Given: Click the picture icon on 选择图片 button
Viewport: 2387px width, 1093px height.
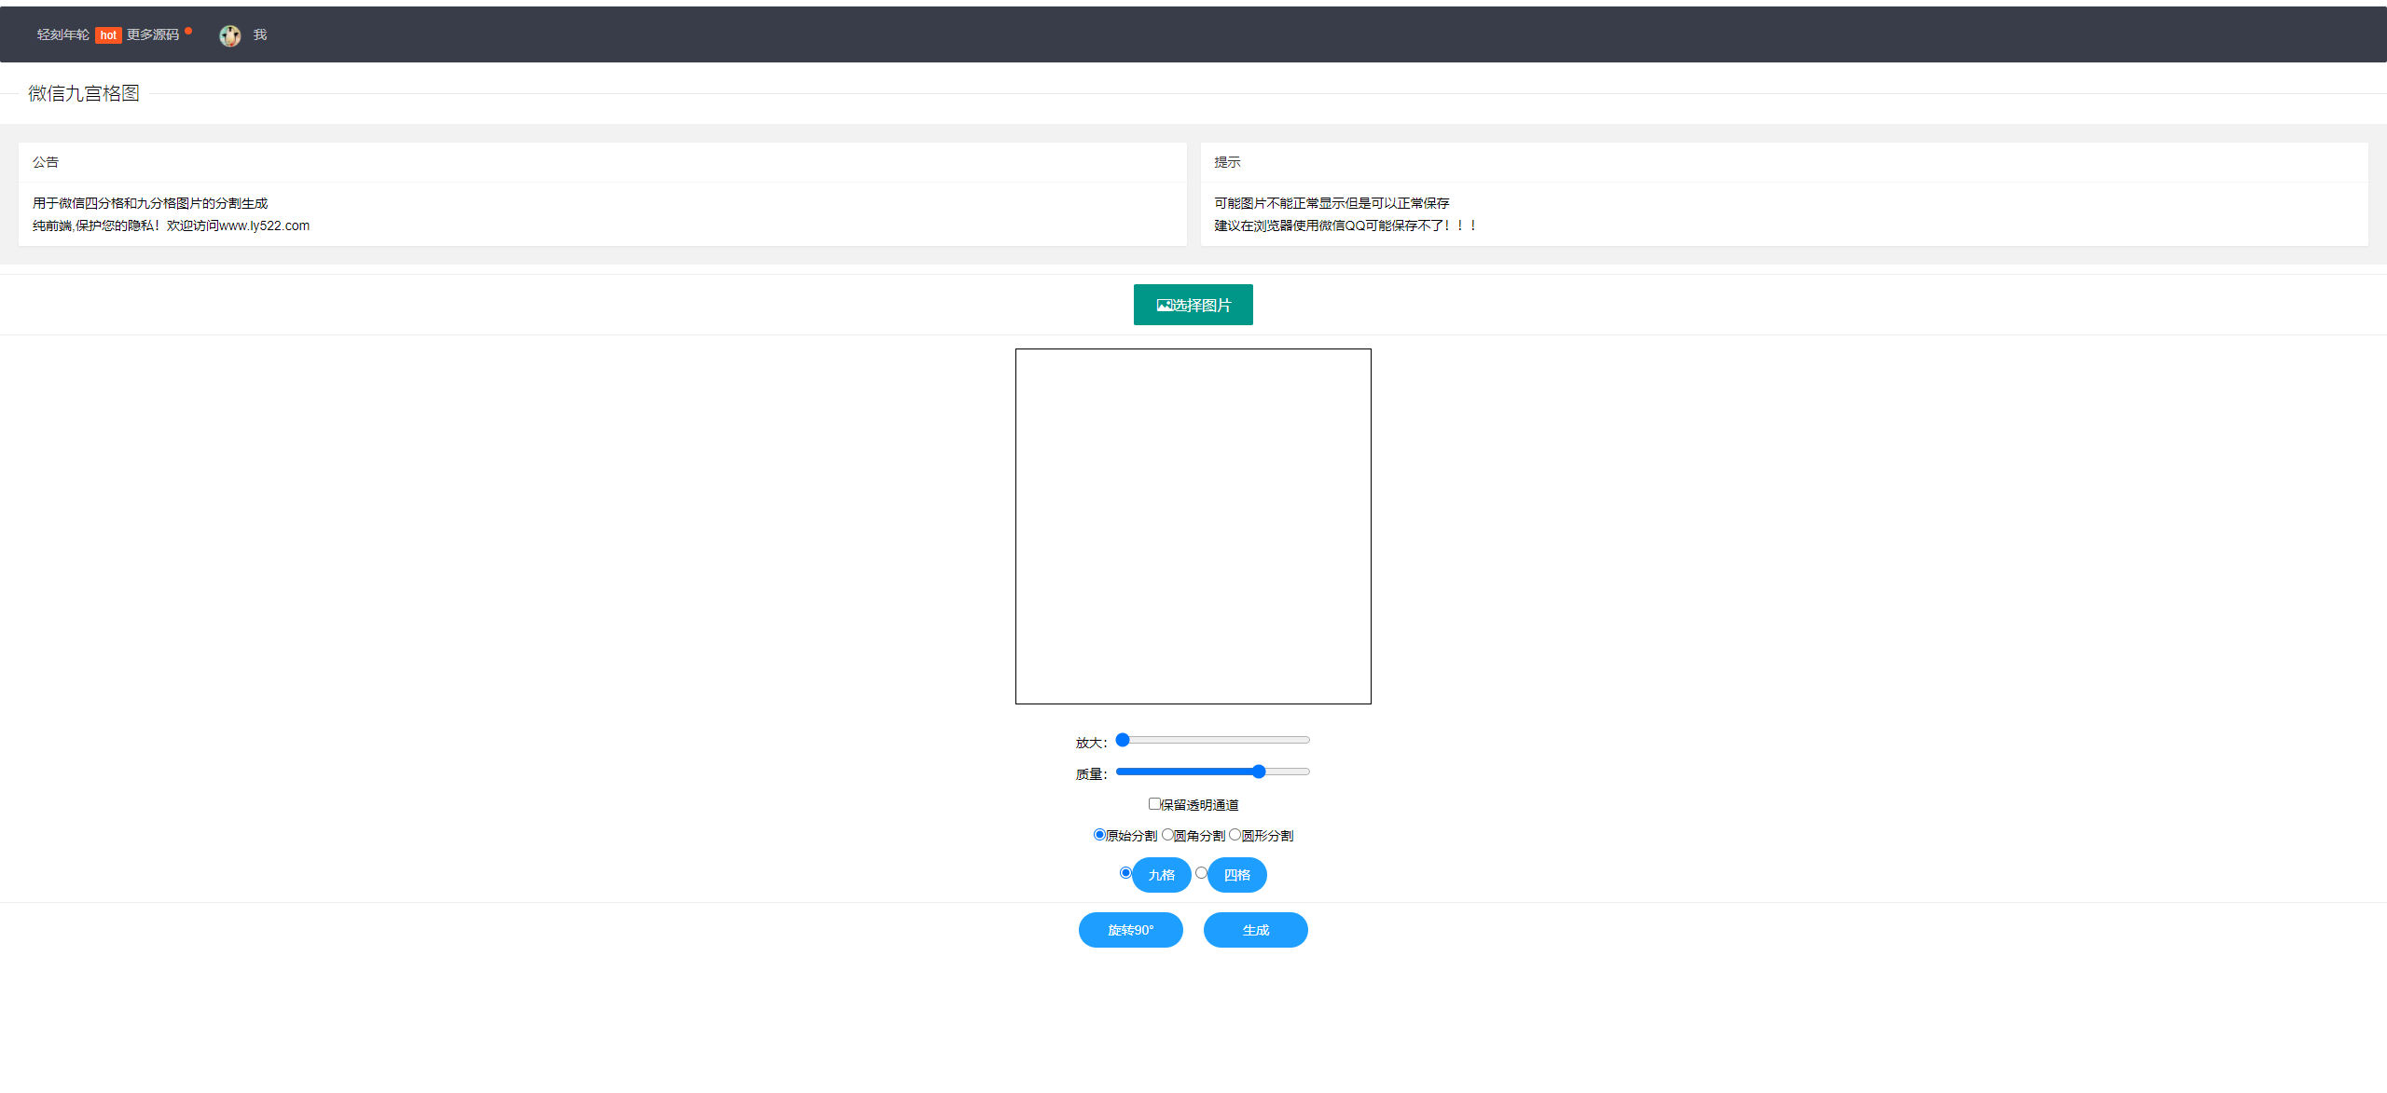Looking at the screenshot, I should 1164,306.
